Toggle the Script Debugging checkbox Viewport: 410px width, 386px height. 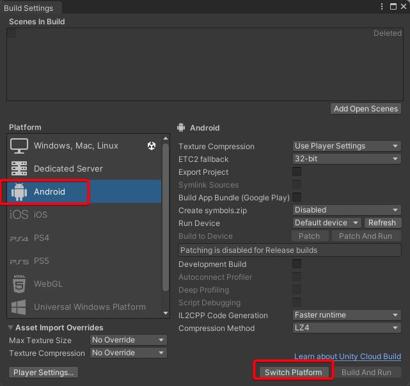(x=297, y=302)
